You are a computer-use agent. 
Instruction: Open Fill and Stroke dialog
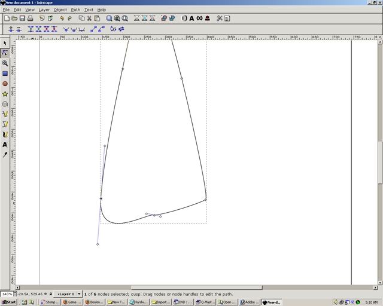coord(184,19)
